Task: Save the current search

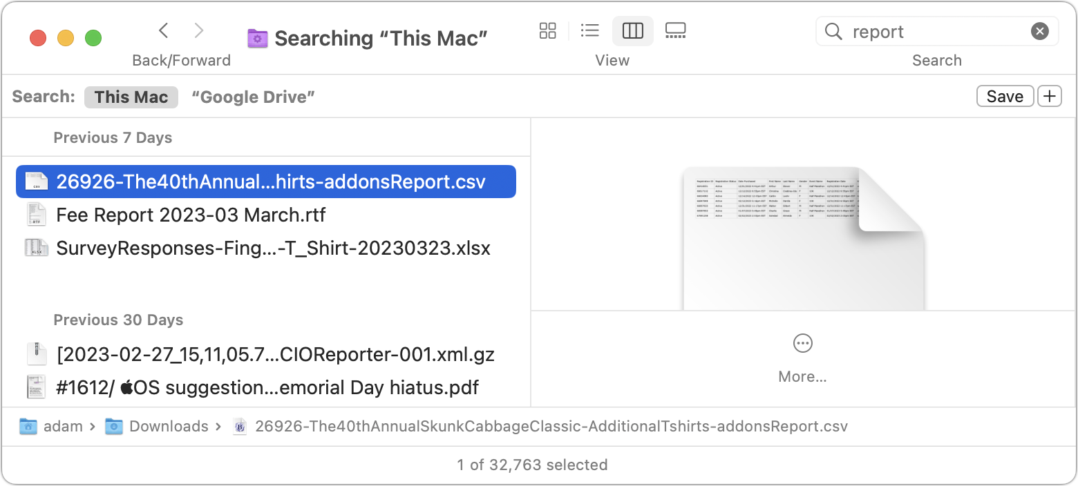Action: pos(1005,97)
